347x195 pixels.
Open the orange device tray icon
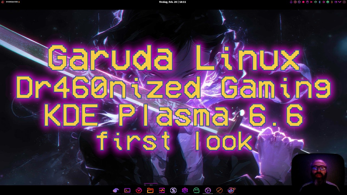click(x=332, y=2)
